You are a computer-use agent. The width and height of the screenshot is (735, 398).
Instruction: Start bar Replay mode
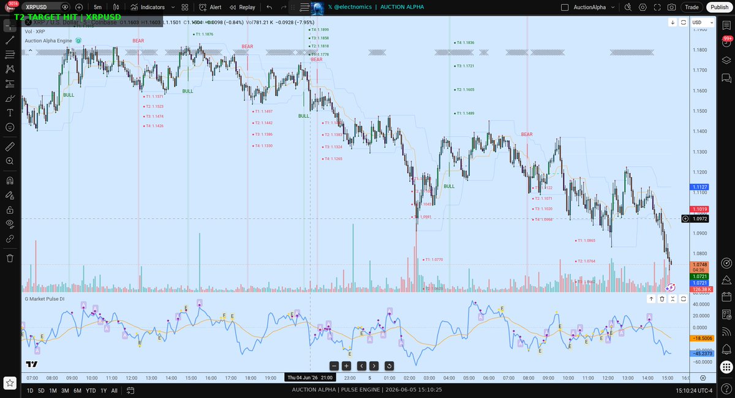point(242,7)
